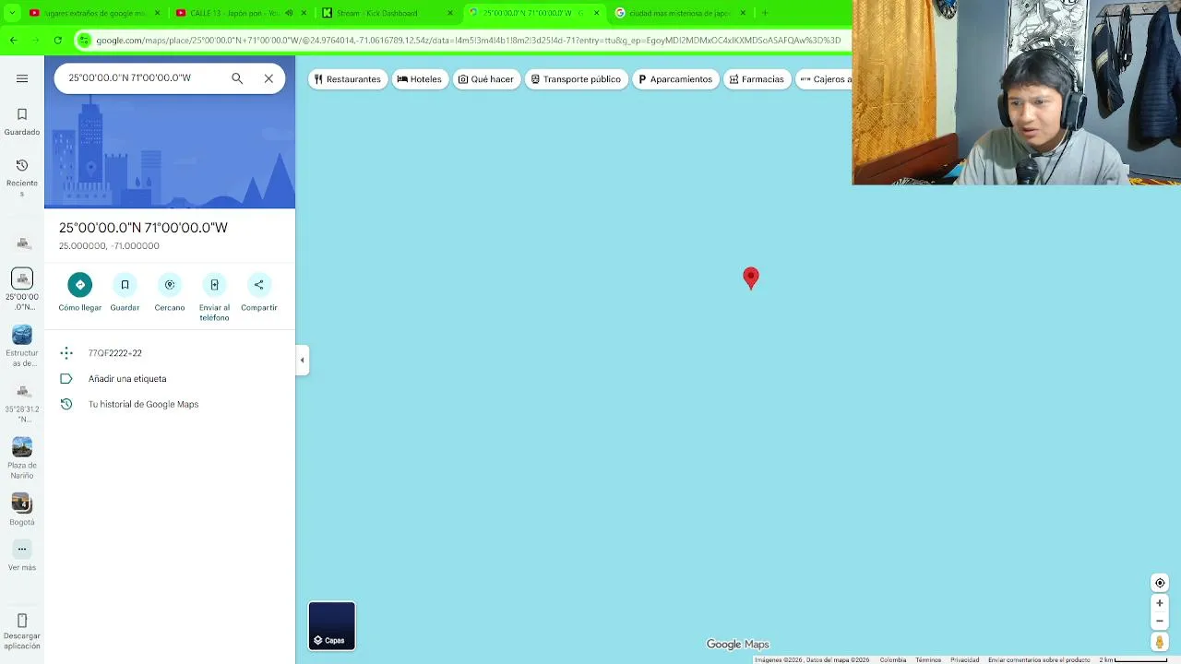Open the Capas layers thumbnail

[x=331, y=626]
